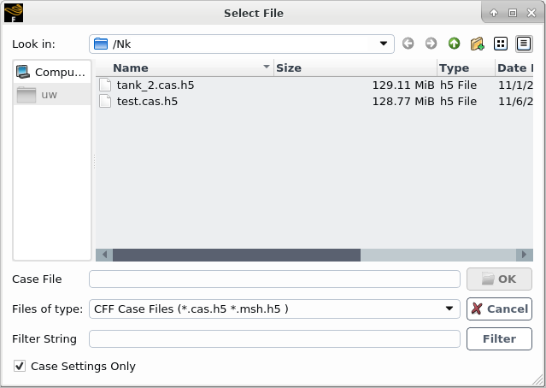Go to parent directory with green arrow
Image resolution: width=546 pixels, height=388 pixels.
(454, 44)
